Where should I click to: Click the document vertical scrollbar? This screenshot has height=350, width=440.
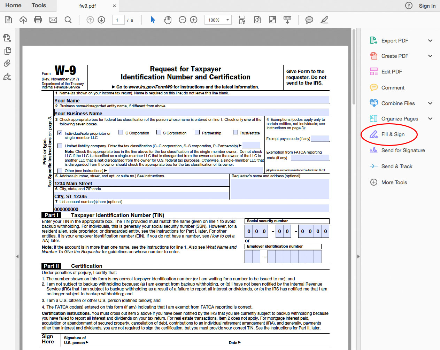click(354, 67)
